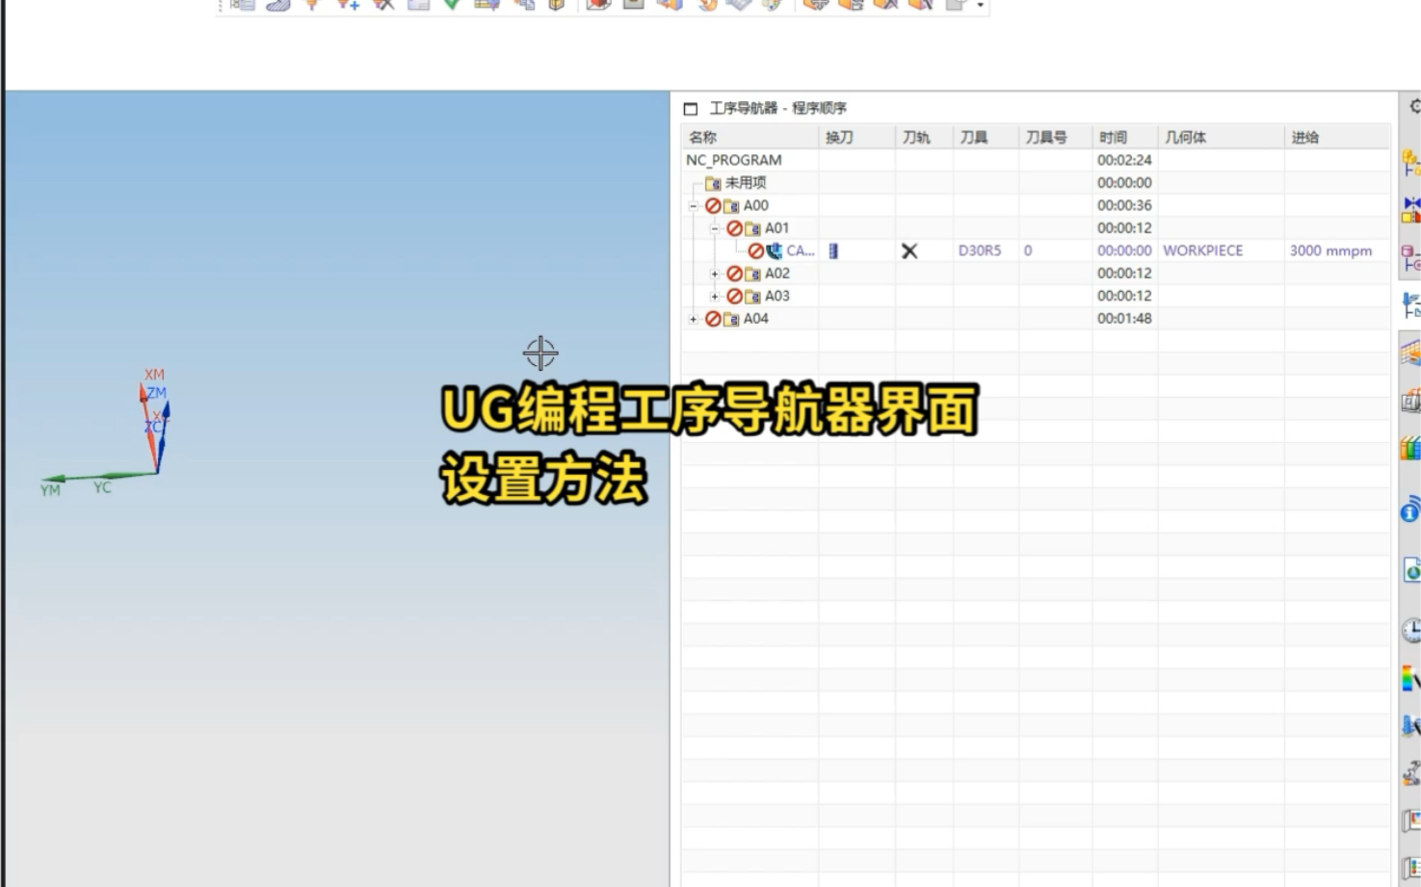
Task: Click the 00:02:24 total time cell
Action: (1124, 160)
